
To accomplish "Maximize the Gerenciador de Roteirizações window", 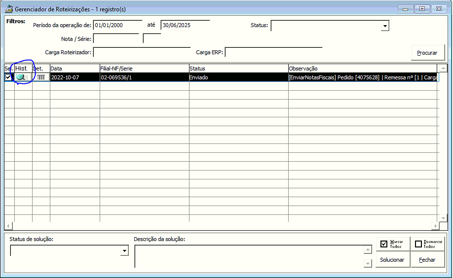I will tap(422, 9).
